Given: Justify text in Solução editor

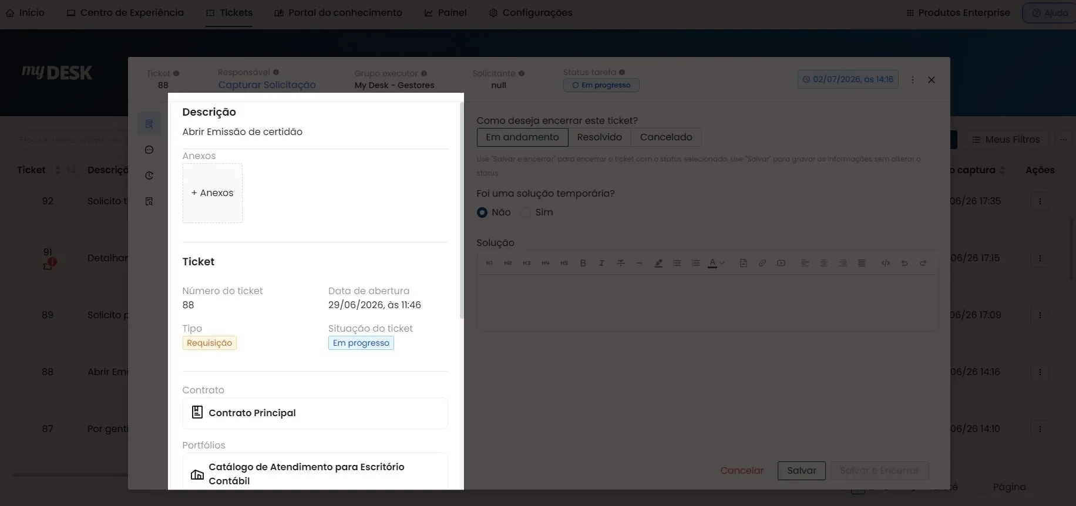Looking at the screenshot, I should click(862, 263).
